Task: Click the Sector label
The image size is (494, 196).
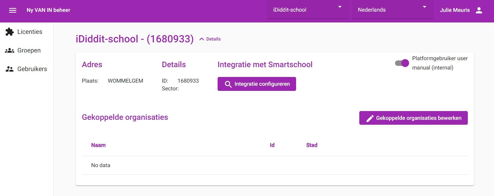Action: coord(170,89)
